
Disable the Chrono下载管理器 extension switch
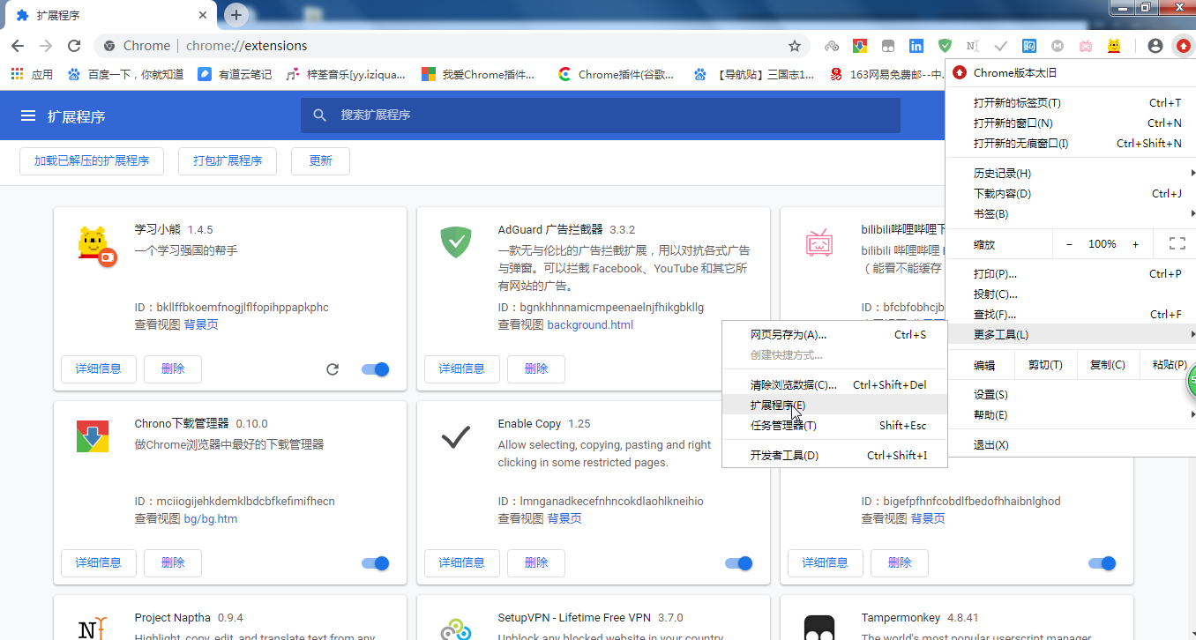(376, 563)
